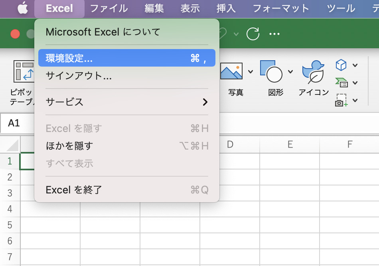Click the repeat/redo circular arrow icon

[x=253, y=33]
